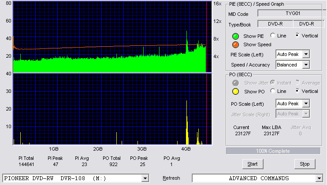This screenshot has height=185, width=327.
Task: Click the 100% Complete progress bar
Action: tap(273, 151)
